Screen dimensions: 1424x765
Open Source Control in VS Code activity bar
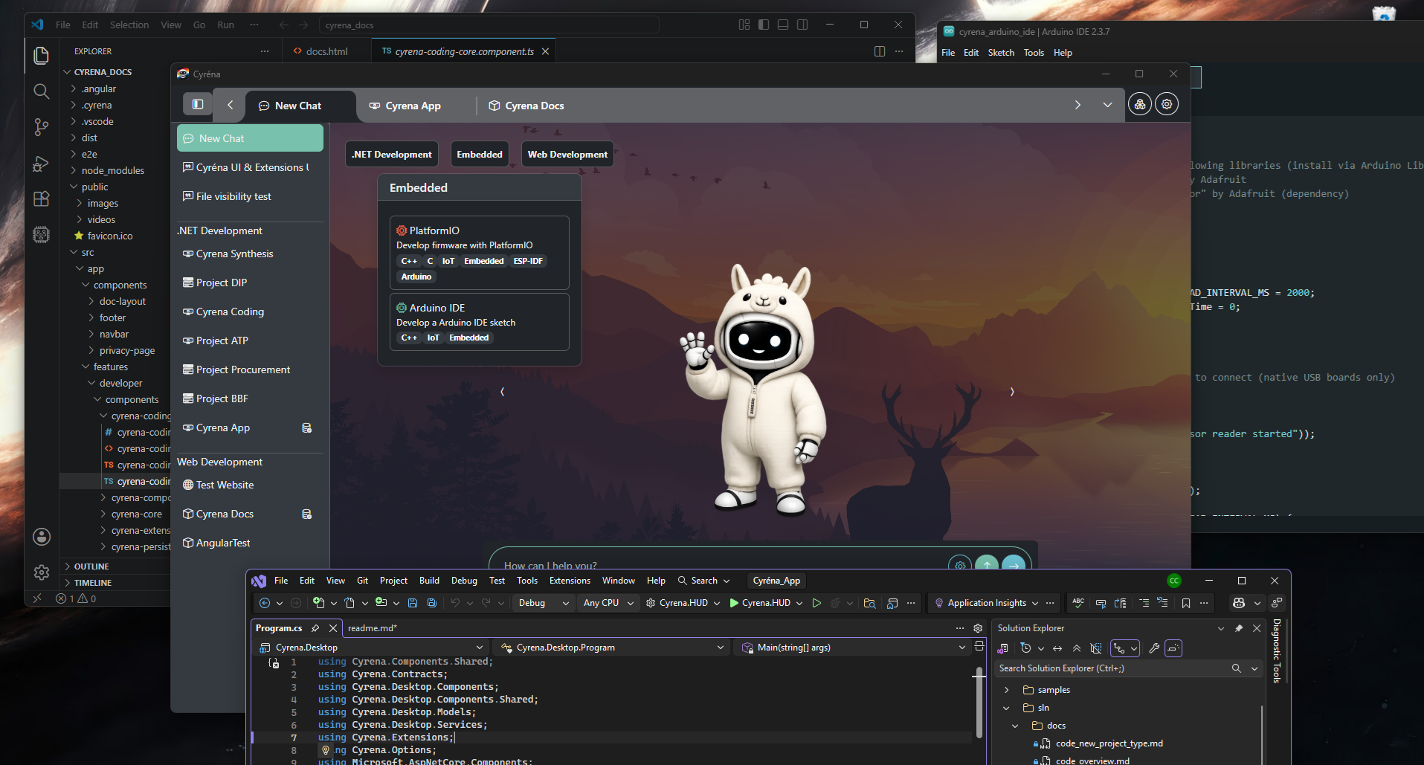[x=42, y=127]
